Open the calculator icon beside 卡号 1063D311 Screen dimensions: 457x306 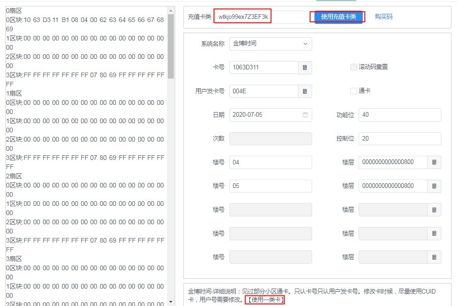click(x=305, y=68)
